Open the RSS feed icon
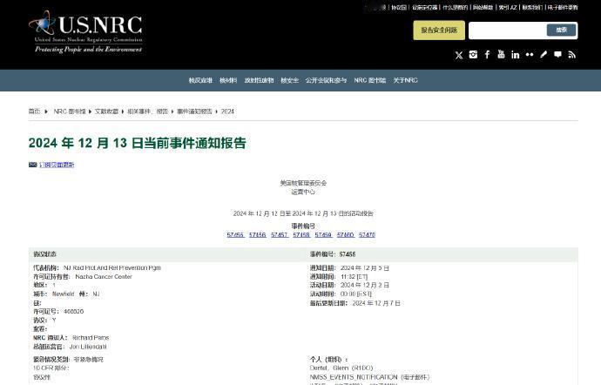This screenshot has height=385, width=601. pos(572,55)
